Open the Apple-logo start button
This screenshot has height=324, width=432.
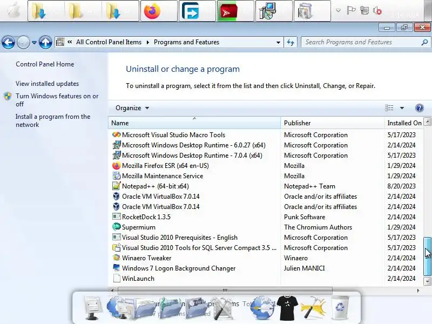(x=13, y=10)
